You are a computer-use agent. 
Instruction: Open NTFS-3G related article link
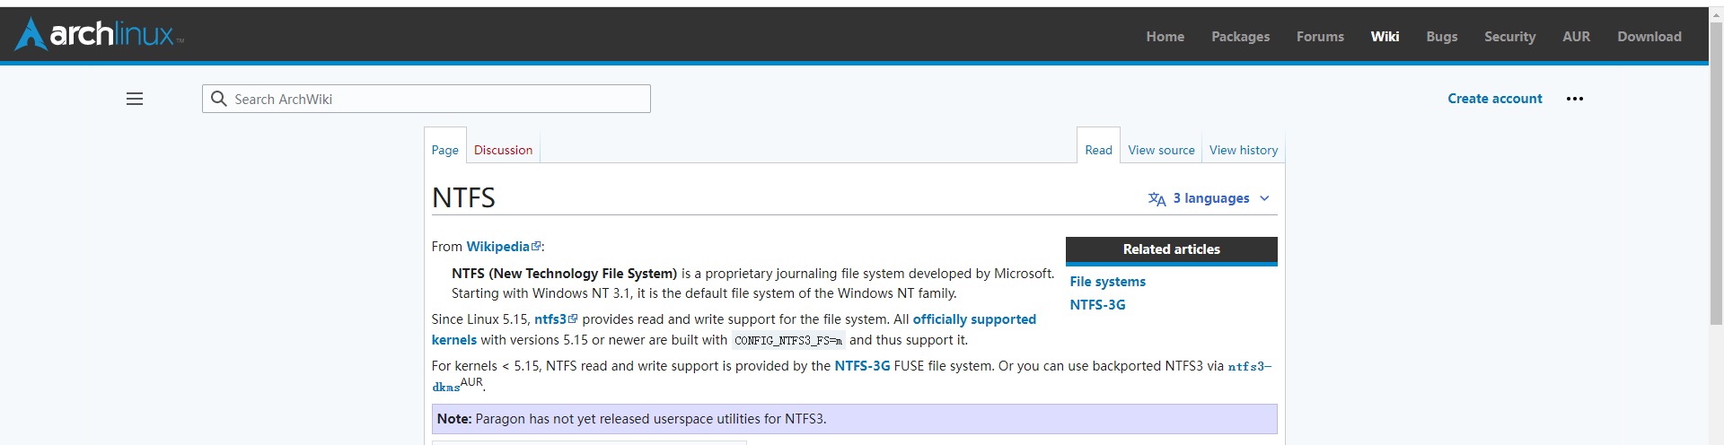tap(1097, 305)
